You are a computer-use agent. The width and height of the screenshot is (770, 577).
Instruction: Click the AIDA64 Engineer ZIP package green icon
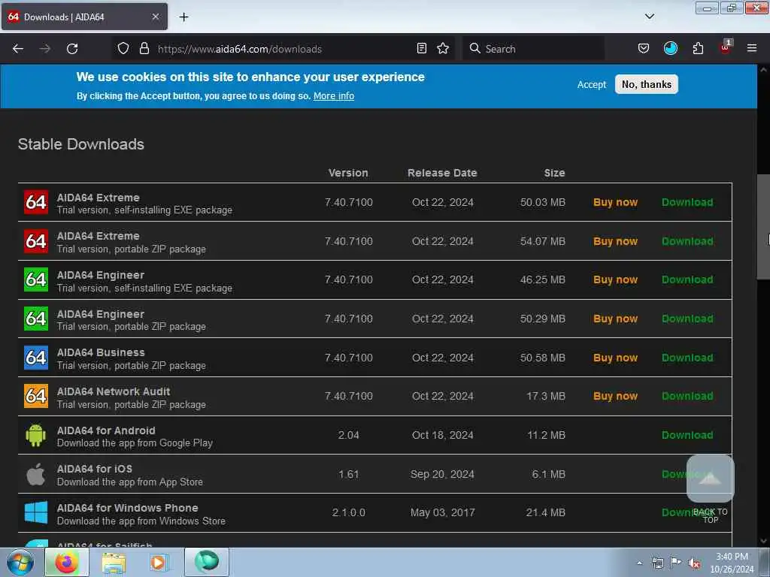click(x=36, y=319)
